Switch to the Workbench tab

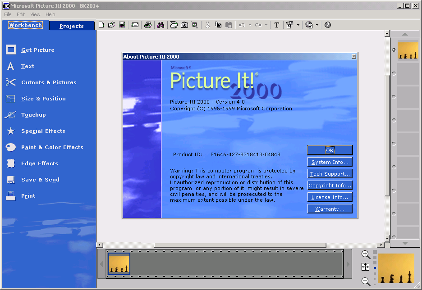tap(25, 25)
